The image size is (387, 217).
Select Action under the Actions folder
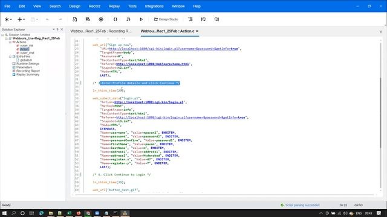click(x=24, y=49)
